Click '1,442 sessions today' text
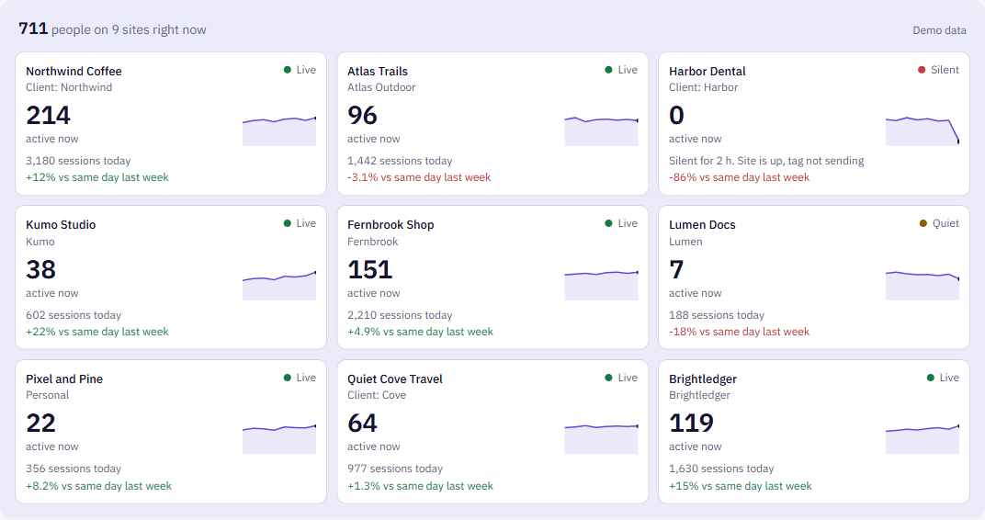This screenshot has width=985, height=520. pyautogui.click(x=401, y=161)
